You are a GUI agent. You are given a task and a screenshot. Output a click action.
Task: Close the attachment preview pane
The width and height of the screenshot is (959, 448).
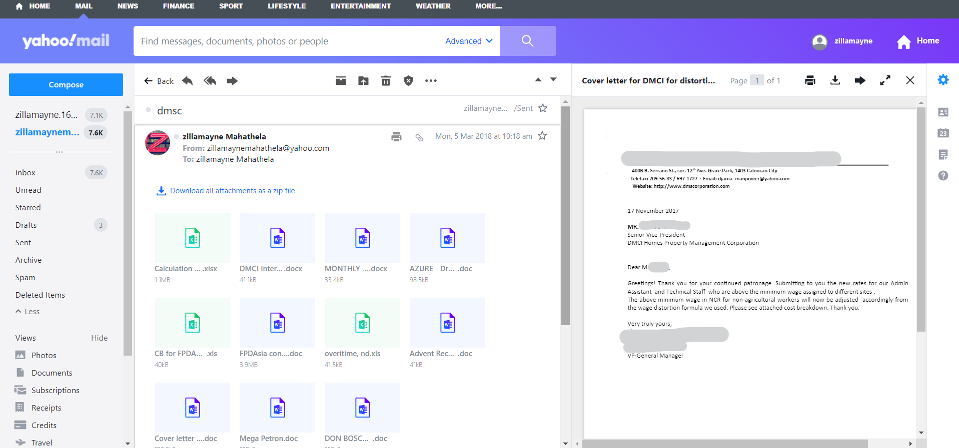(x=910, y=80)
